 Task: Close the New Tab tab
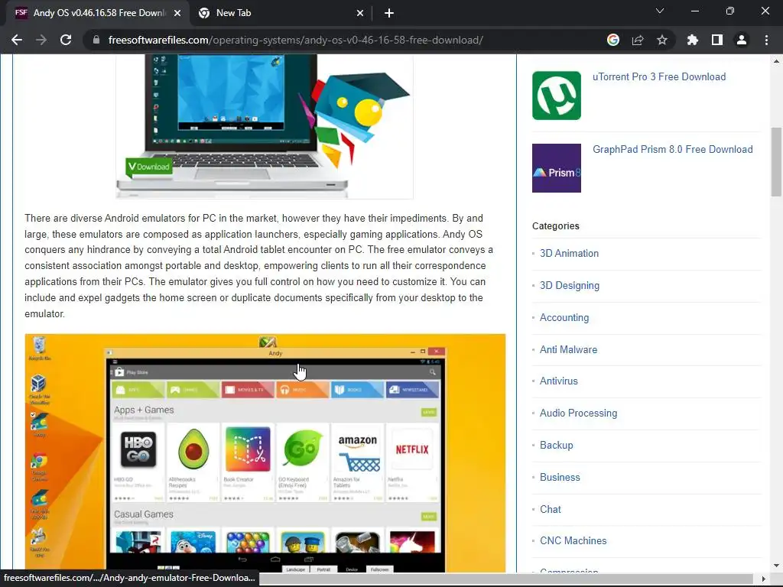point(360,13)
